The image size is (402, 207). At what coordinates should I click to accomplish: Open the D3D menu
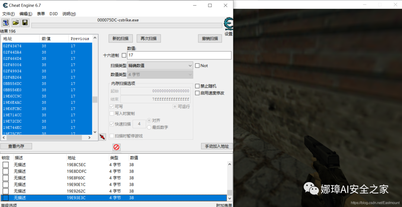click(x=54, y=14)
